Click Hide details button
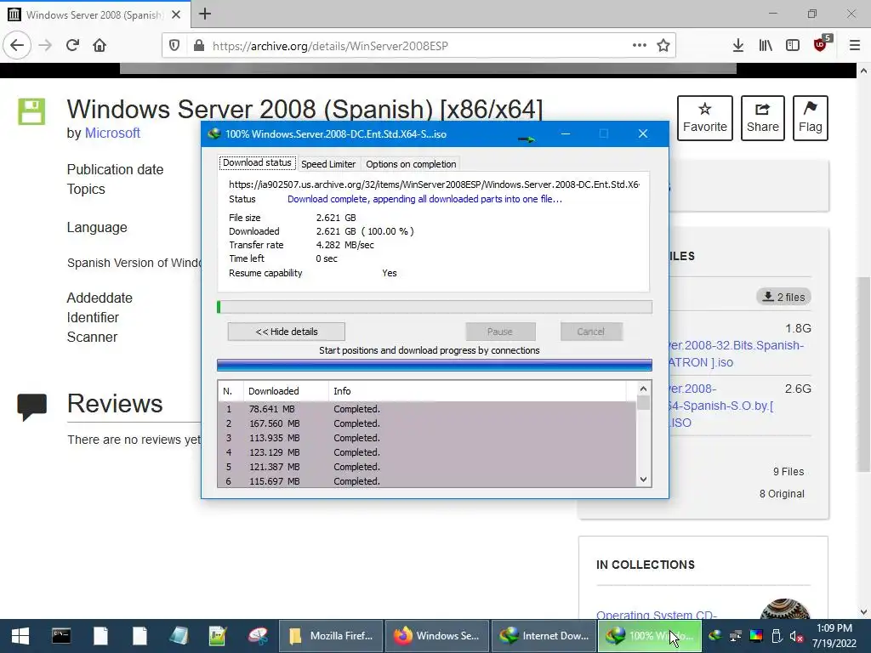This screenshot has width=871, height=653. pos(286,332)
